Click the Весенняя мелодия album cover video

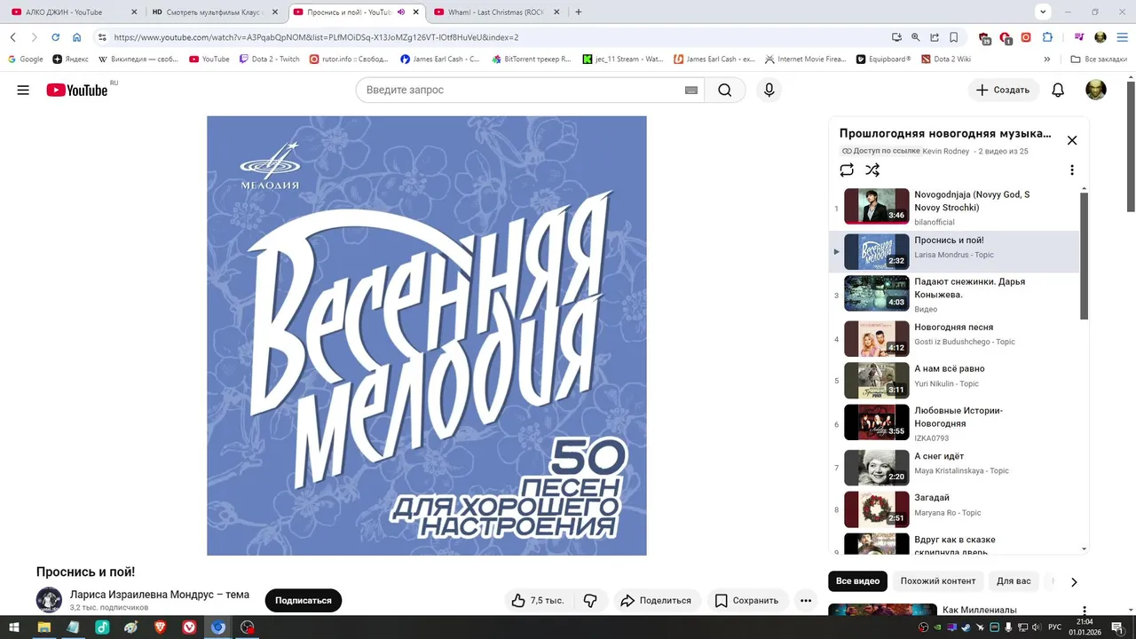(x=427, y=335)
